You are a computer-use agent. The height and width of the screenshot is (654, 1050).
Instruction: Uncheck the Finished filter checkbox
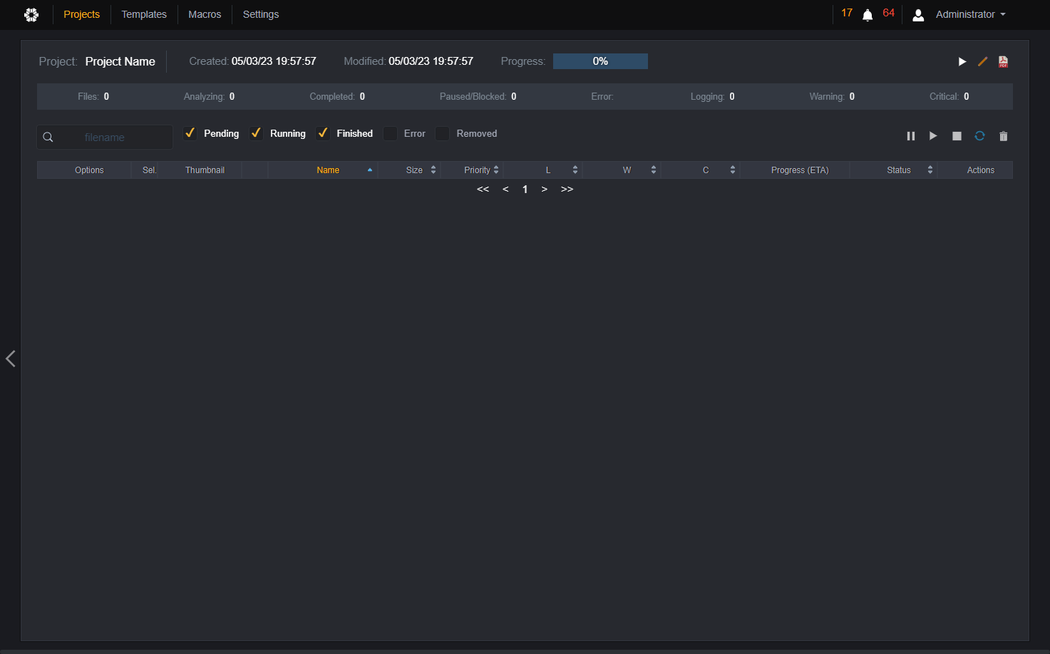323,133
